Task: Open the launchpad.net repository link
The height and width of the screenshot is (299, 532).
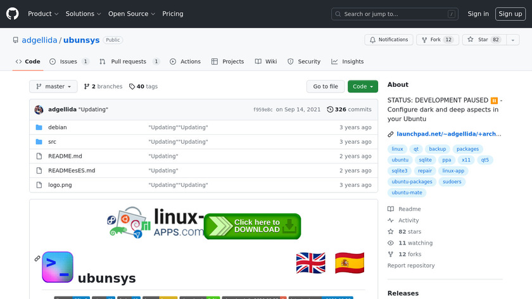Action: 448,134
